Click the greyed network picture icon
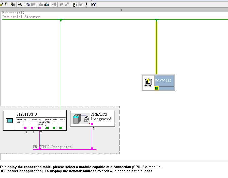The height and width of the screenshot is (178, 228). tap(80, 5)
